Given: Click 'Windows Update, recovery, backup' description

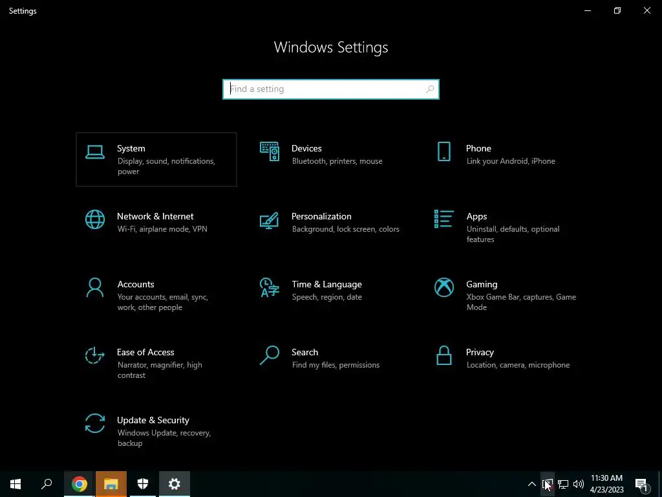Looking at the screenshot, I should 164,438.
